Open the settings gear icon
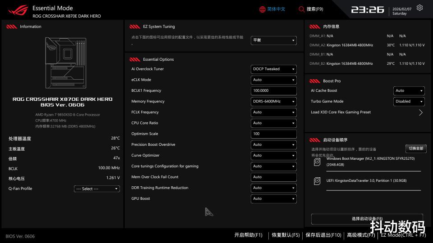This screenshot has width=433, height=243. coord(419,8)
